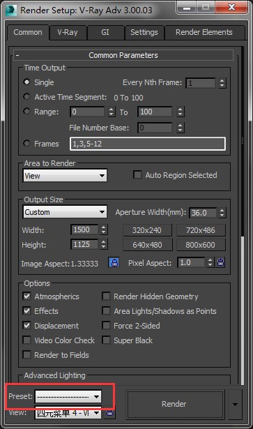Viewport: 253px width, 429px height.
Task: Choose the 320x240 preset size
Action: 147,230
